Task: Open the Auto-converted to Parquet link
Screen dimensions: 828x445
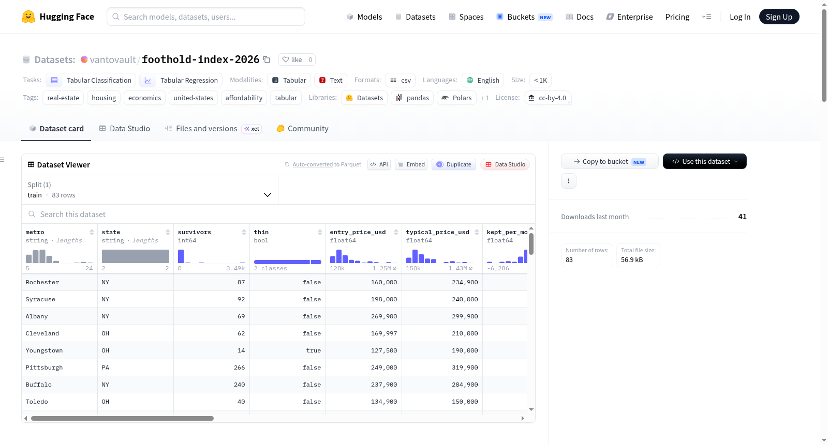Action: [313, 164]
